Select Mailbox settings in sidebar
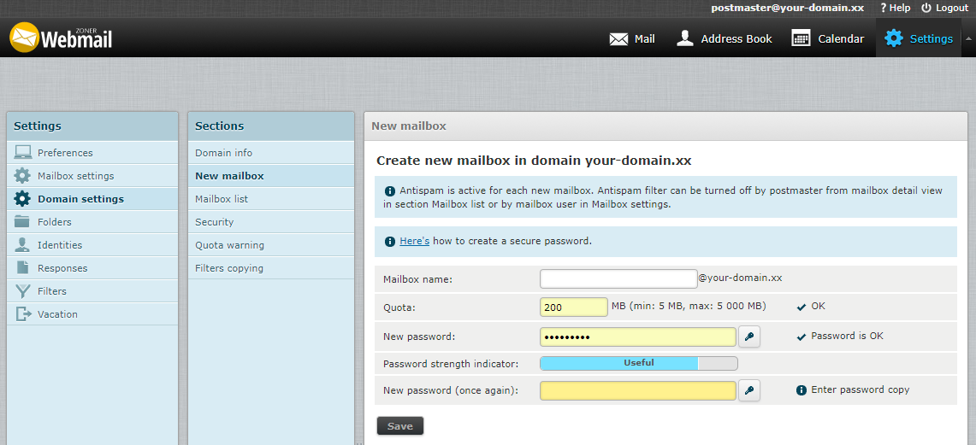 click(75, 176)
